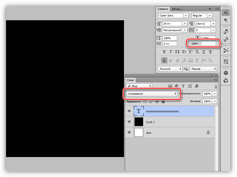
Task: Open the (Авто) leading dropdown
Action: click(x=213, y=24)
